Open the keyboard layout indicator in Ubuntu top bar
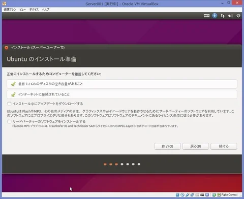The width and height of the screenshot is (244, 199). point(206,16)
